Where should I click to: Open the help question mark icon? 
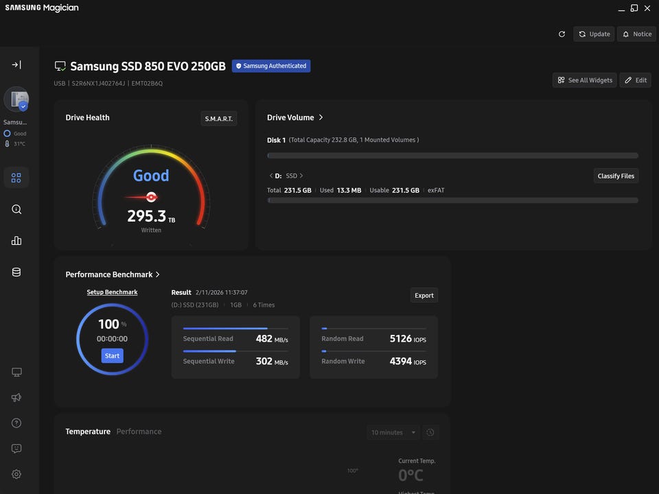[16, 423]
